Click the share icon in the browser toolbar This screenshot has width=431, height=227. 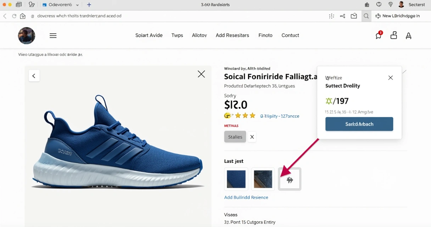pos(342,16)
